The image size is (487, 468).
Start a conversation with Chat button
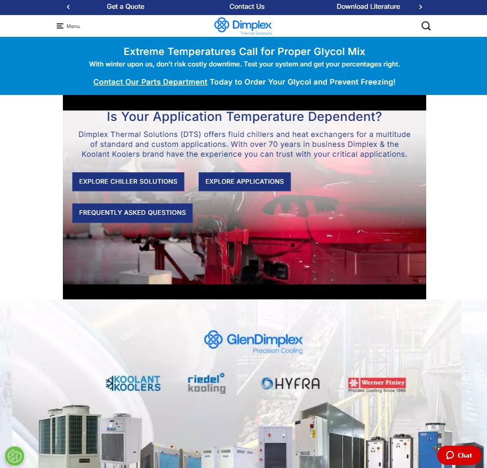(459, 455)
